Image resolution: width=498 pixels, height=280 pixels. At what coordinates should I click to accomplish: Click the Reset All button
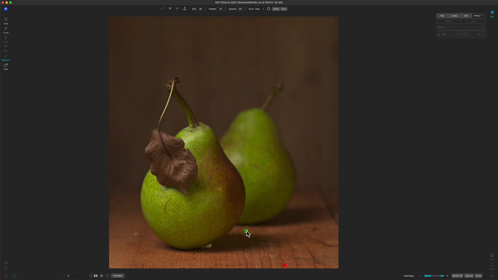457,276
